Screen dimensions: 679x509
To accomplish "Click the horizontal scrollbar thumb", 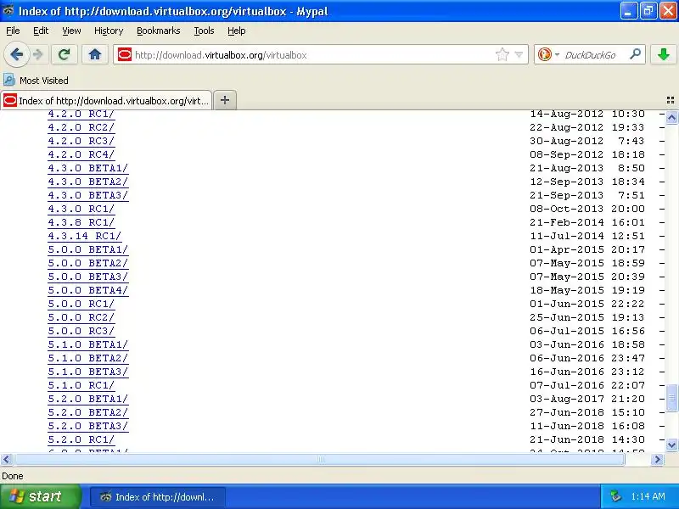I will (320, 459).
